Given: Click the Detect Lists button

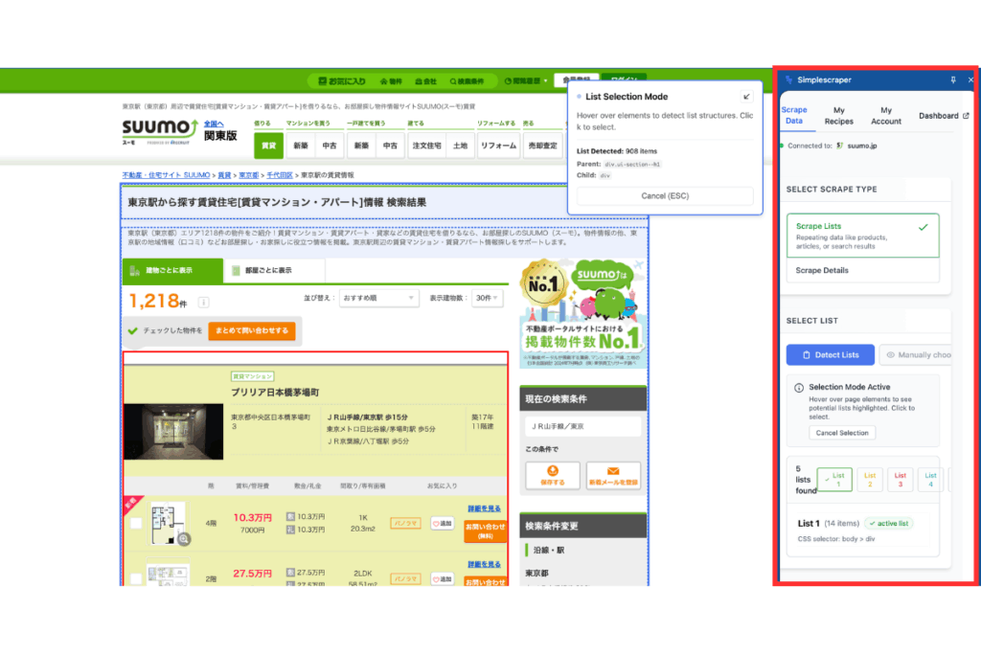Looking at the screenshot, I should point(829,354).
